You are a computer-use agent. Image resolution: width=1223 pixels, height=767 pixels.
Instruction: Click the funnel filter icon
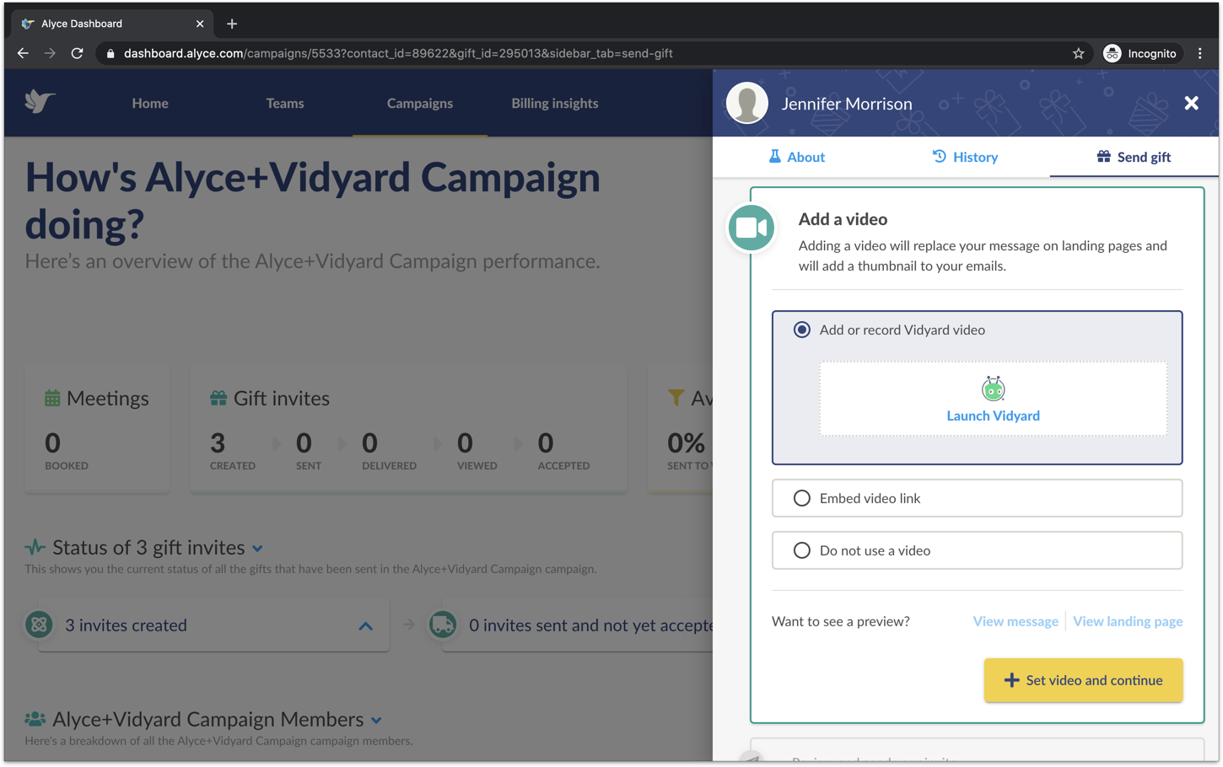point(676,397)
